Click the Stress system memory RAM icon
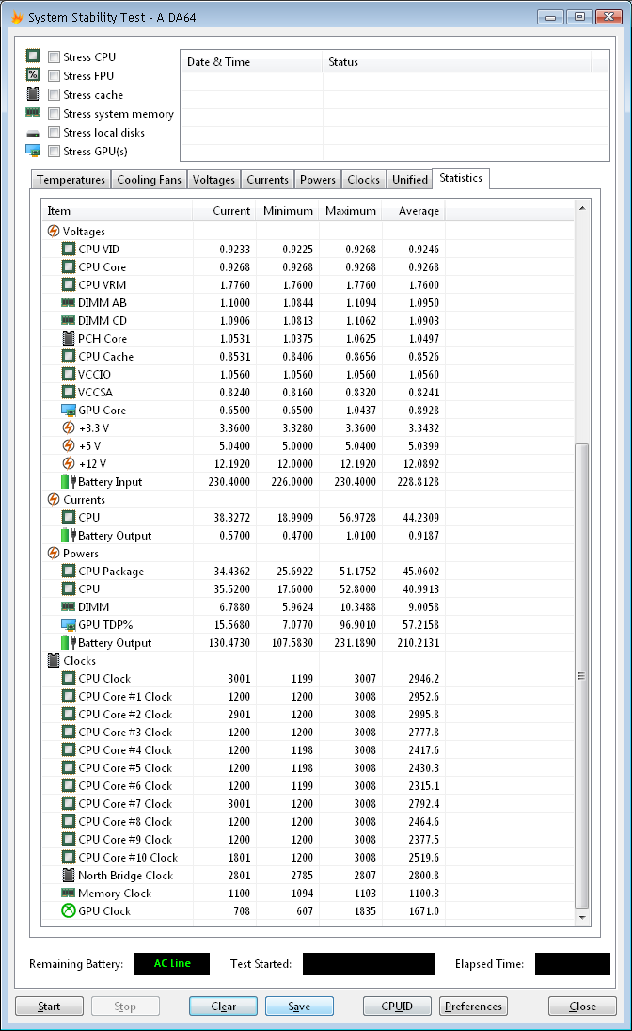The image size is (632, 1031). click(33, 114)
